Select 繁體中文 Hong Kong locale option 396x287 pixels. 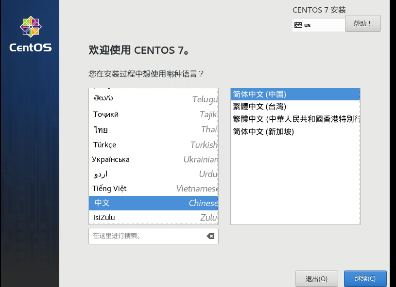pos(295,119)
